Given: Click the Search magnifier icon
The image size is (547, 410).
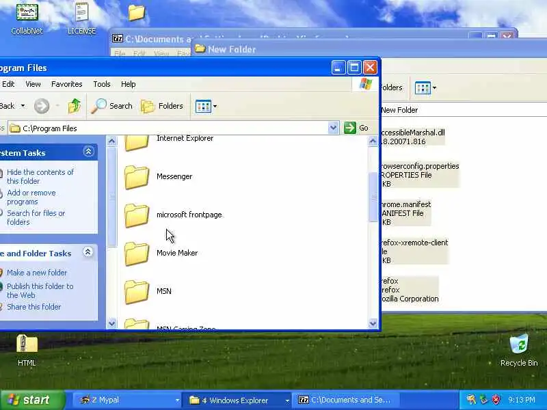Looking at the screenshot, I should 98,106.
